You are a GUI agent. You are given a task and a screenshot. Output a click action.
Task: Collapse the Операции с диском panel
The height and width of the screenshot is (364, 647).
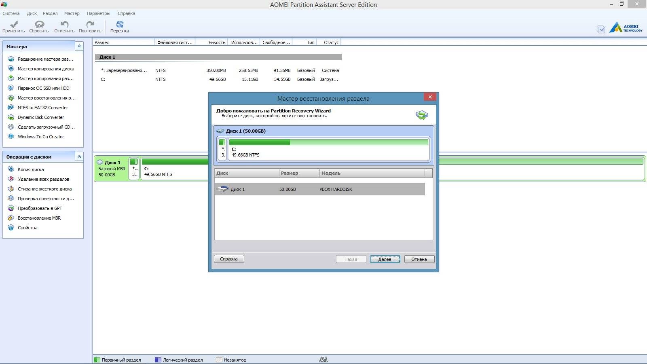tap(79, 157)
